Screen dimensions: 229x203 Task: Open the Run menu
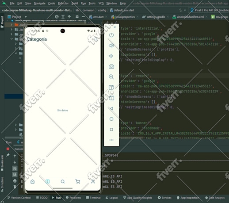83,3
